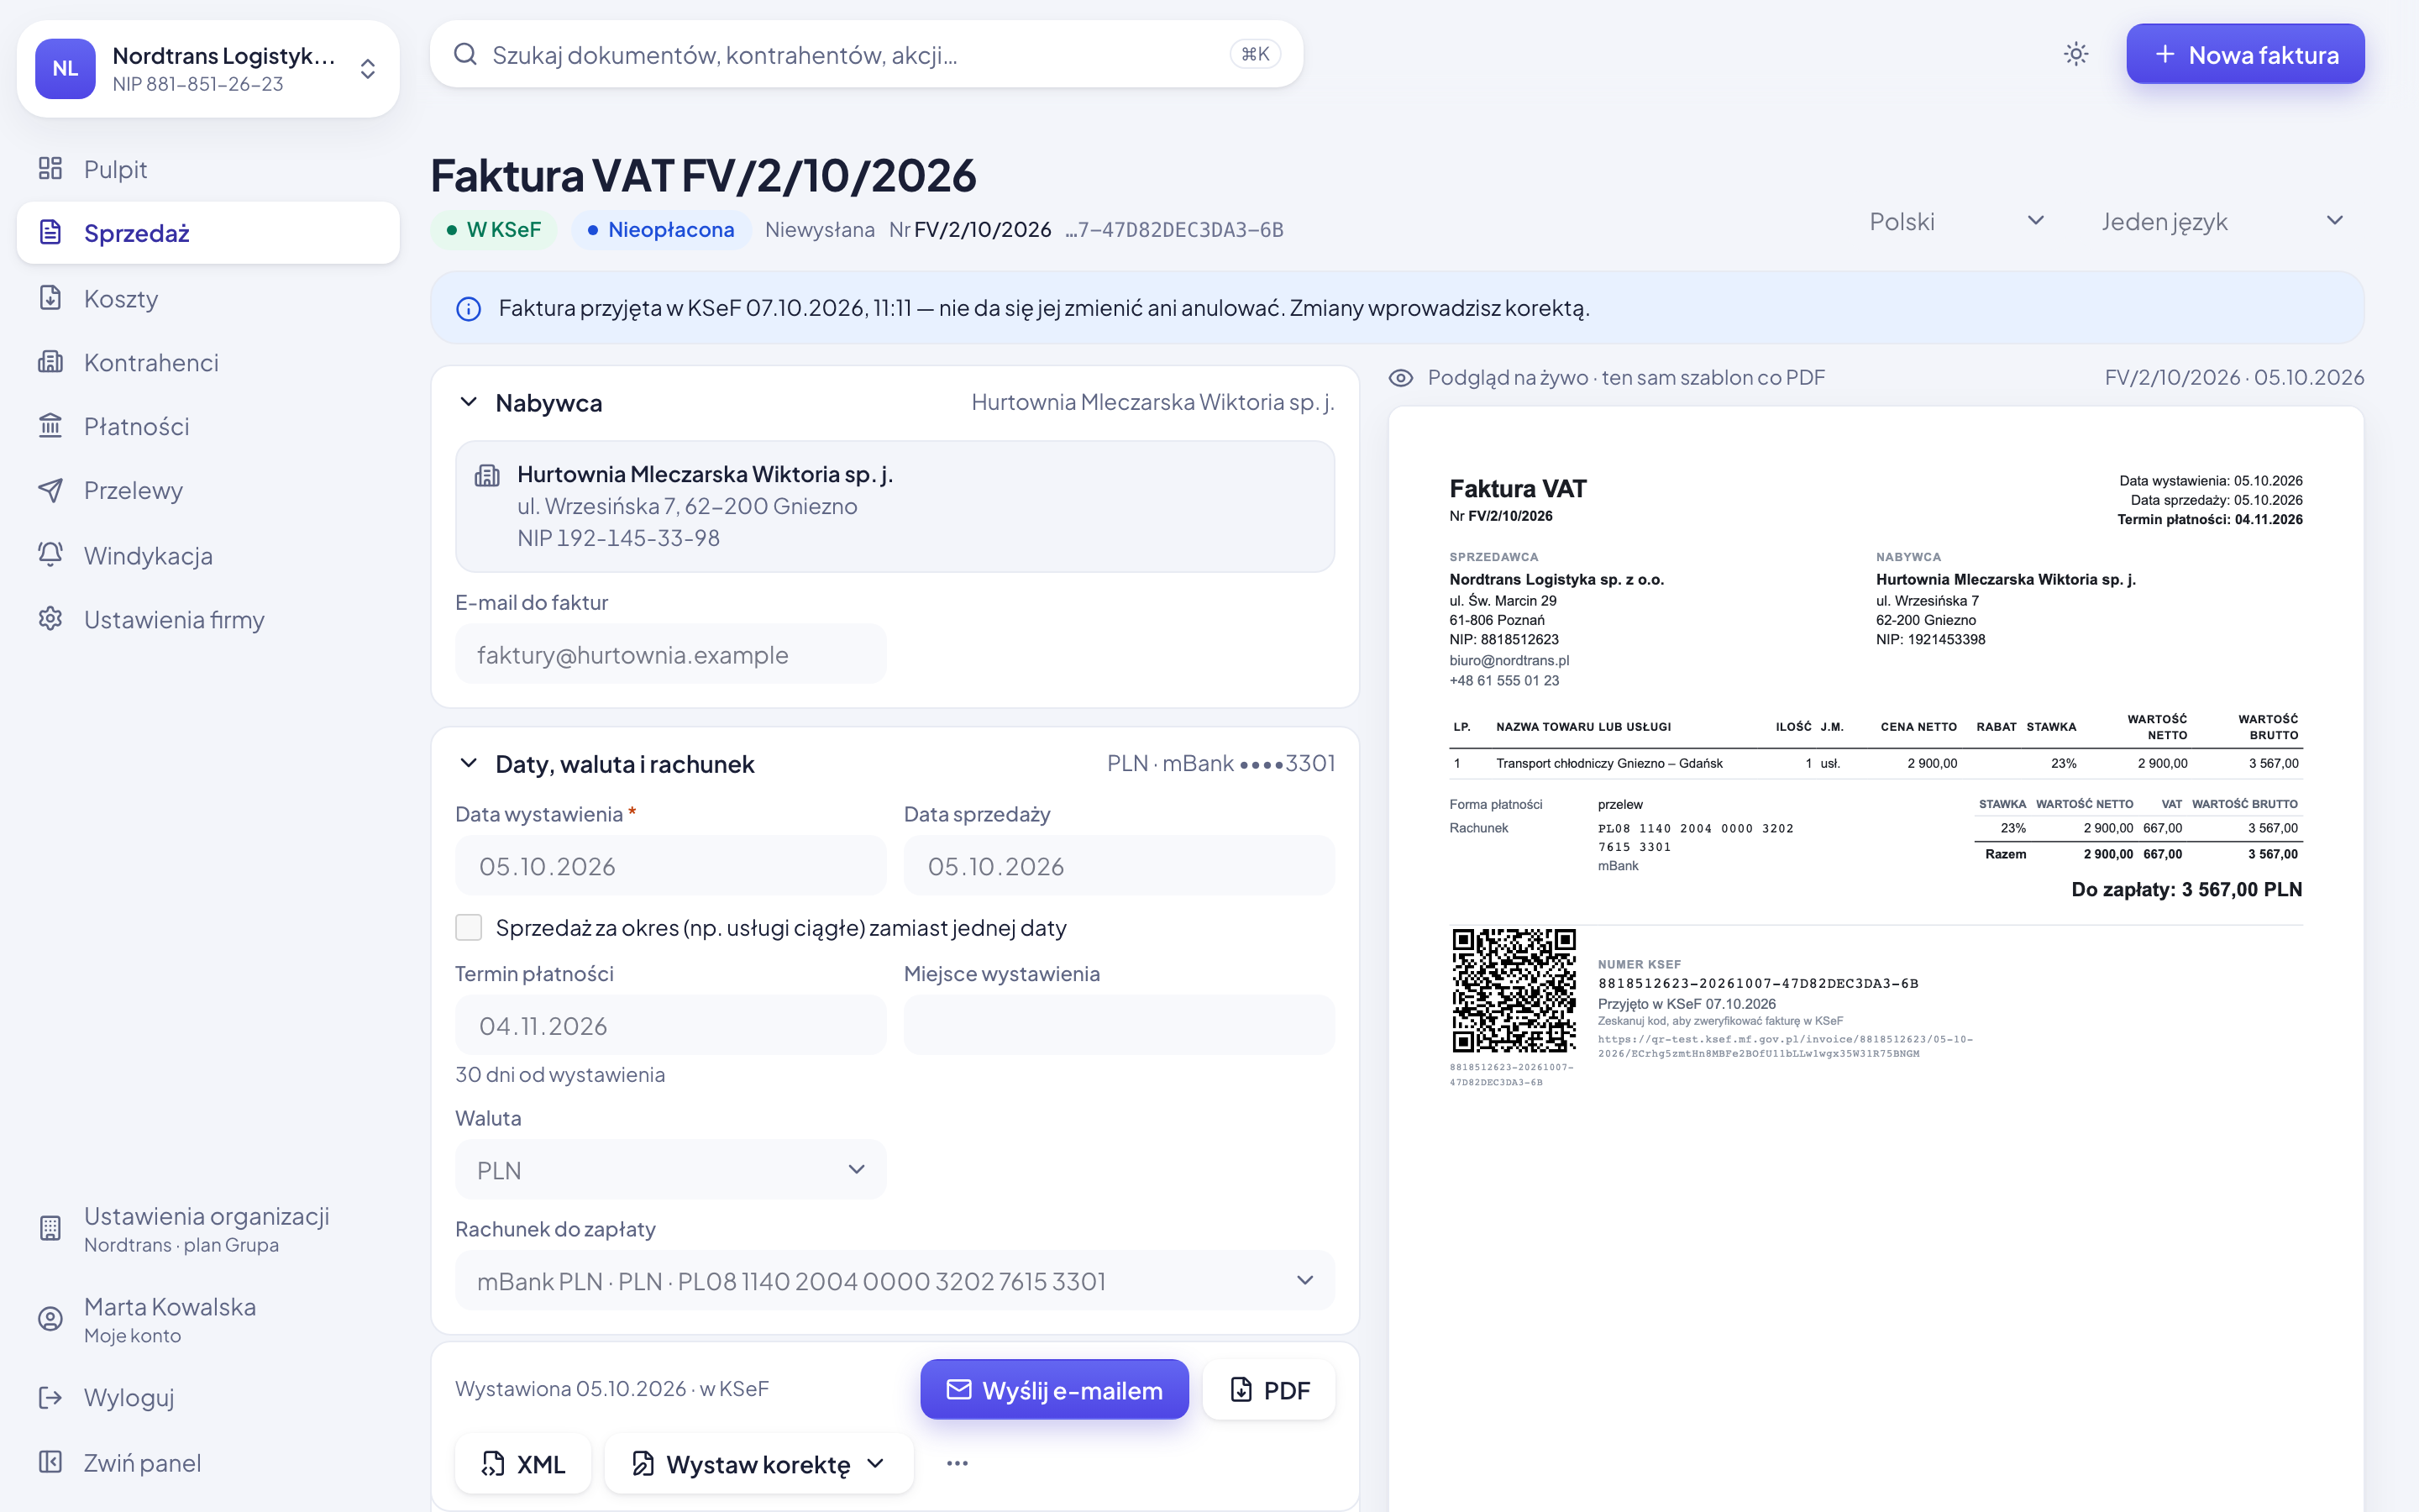Click the 30 dni od wystawienia hint
This screenshot has width=2419, height=1512.
click(x=559, y=1075)
